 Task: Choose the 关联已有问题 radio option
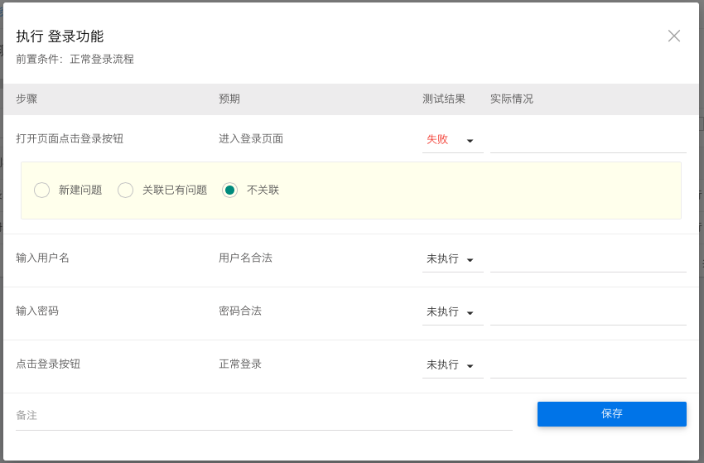click(126, 191)
